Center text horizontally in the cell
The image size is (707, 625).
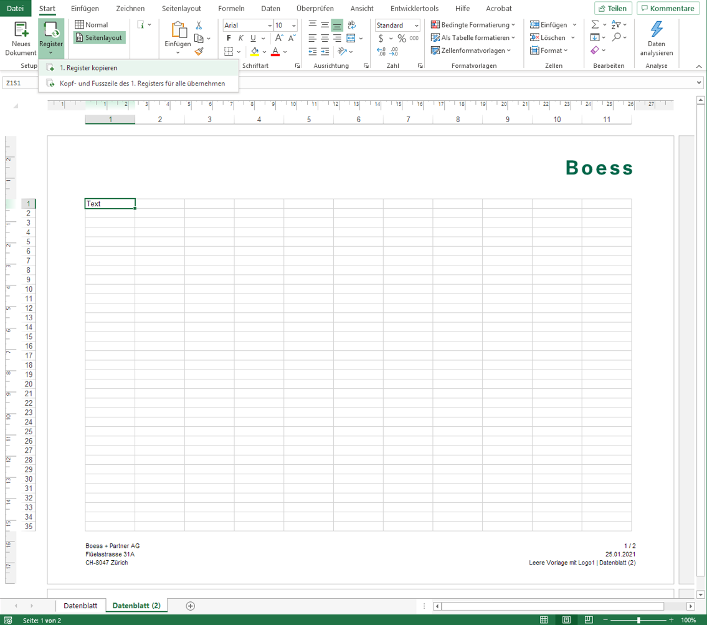[x=325, y=39]
